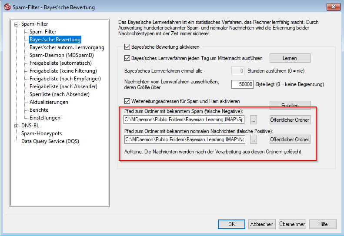
Task: Toggle 'Bayes'sche Bewertung aktivieren' checkbox
Action: 127,47
